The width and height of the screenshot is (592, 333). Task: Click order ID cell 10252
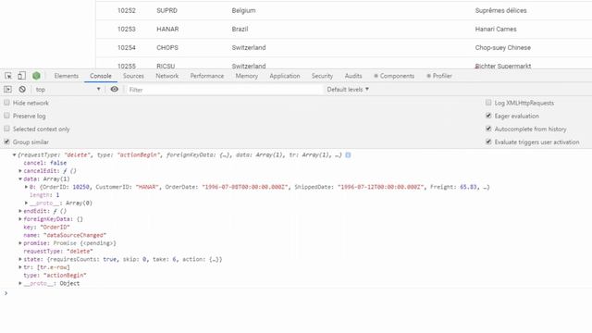click(x=127, y=10)
